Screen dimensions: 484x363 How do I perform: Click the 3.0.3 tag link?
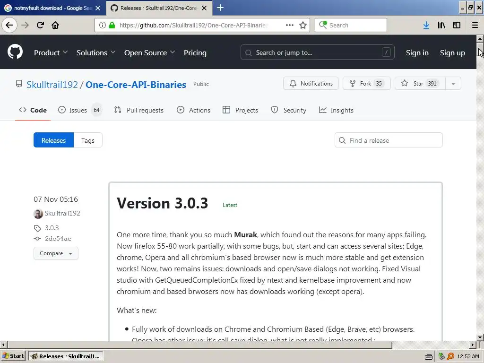tap(52, 228)
